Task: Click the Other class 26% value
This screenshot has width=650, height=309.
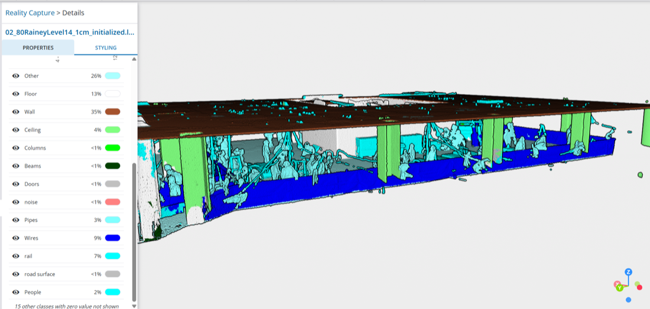Action: 96,75
